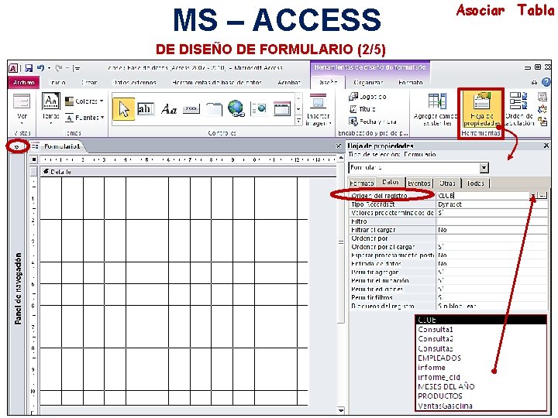
Task: Choose Consulta1 from the record source list
Action: coord(436,330)
